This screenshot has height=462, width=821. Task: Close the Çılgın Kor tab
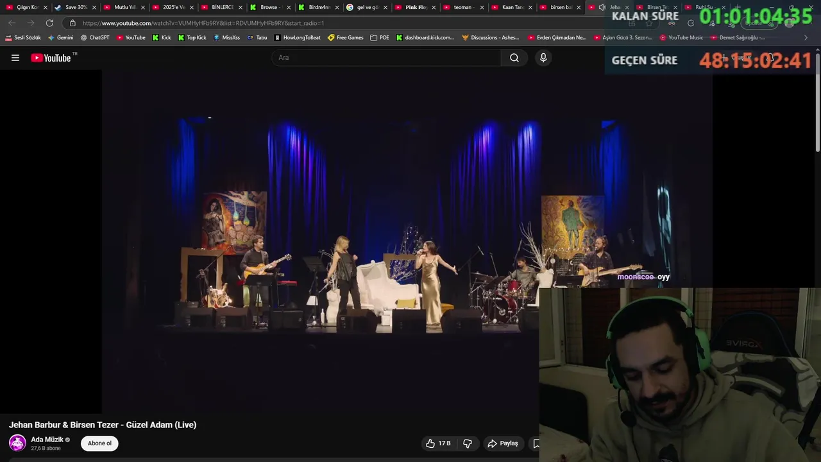pos(46,8)
